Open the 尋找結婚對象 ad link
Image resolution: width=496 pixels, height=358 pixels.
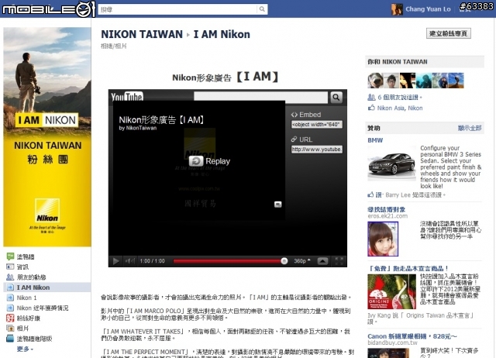[x=386, y=209]
